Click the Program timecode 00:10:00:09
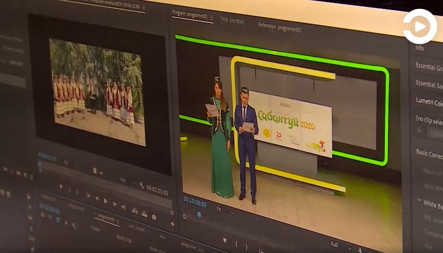 coord(195,202)
